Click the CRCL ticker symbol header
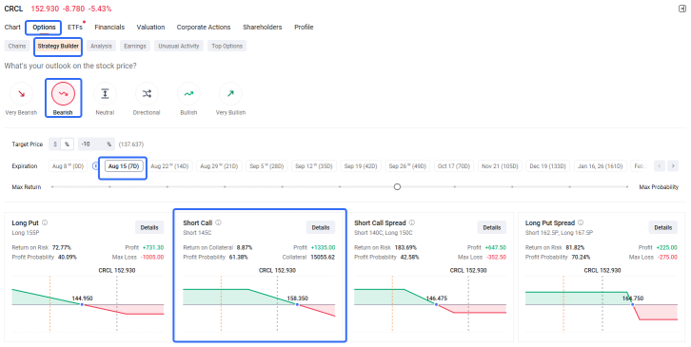 coord(13,9)
